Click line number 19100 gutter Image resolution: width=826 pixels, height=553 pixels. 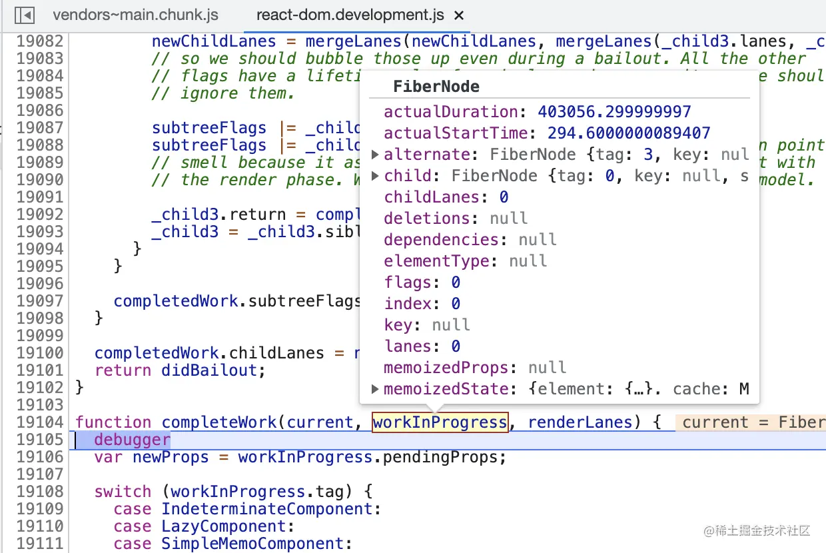pyautogui.click(x=39, y=353)
